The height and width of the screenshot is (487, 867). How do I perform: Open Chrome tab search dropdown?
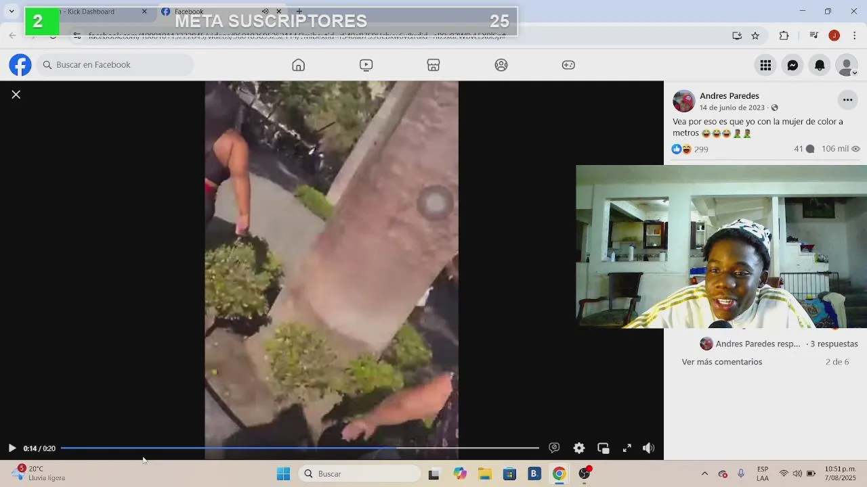(x=12, y=11)
